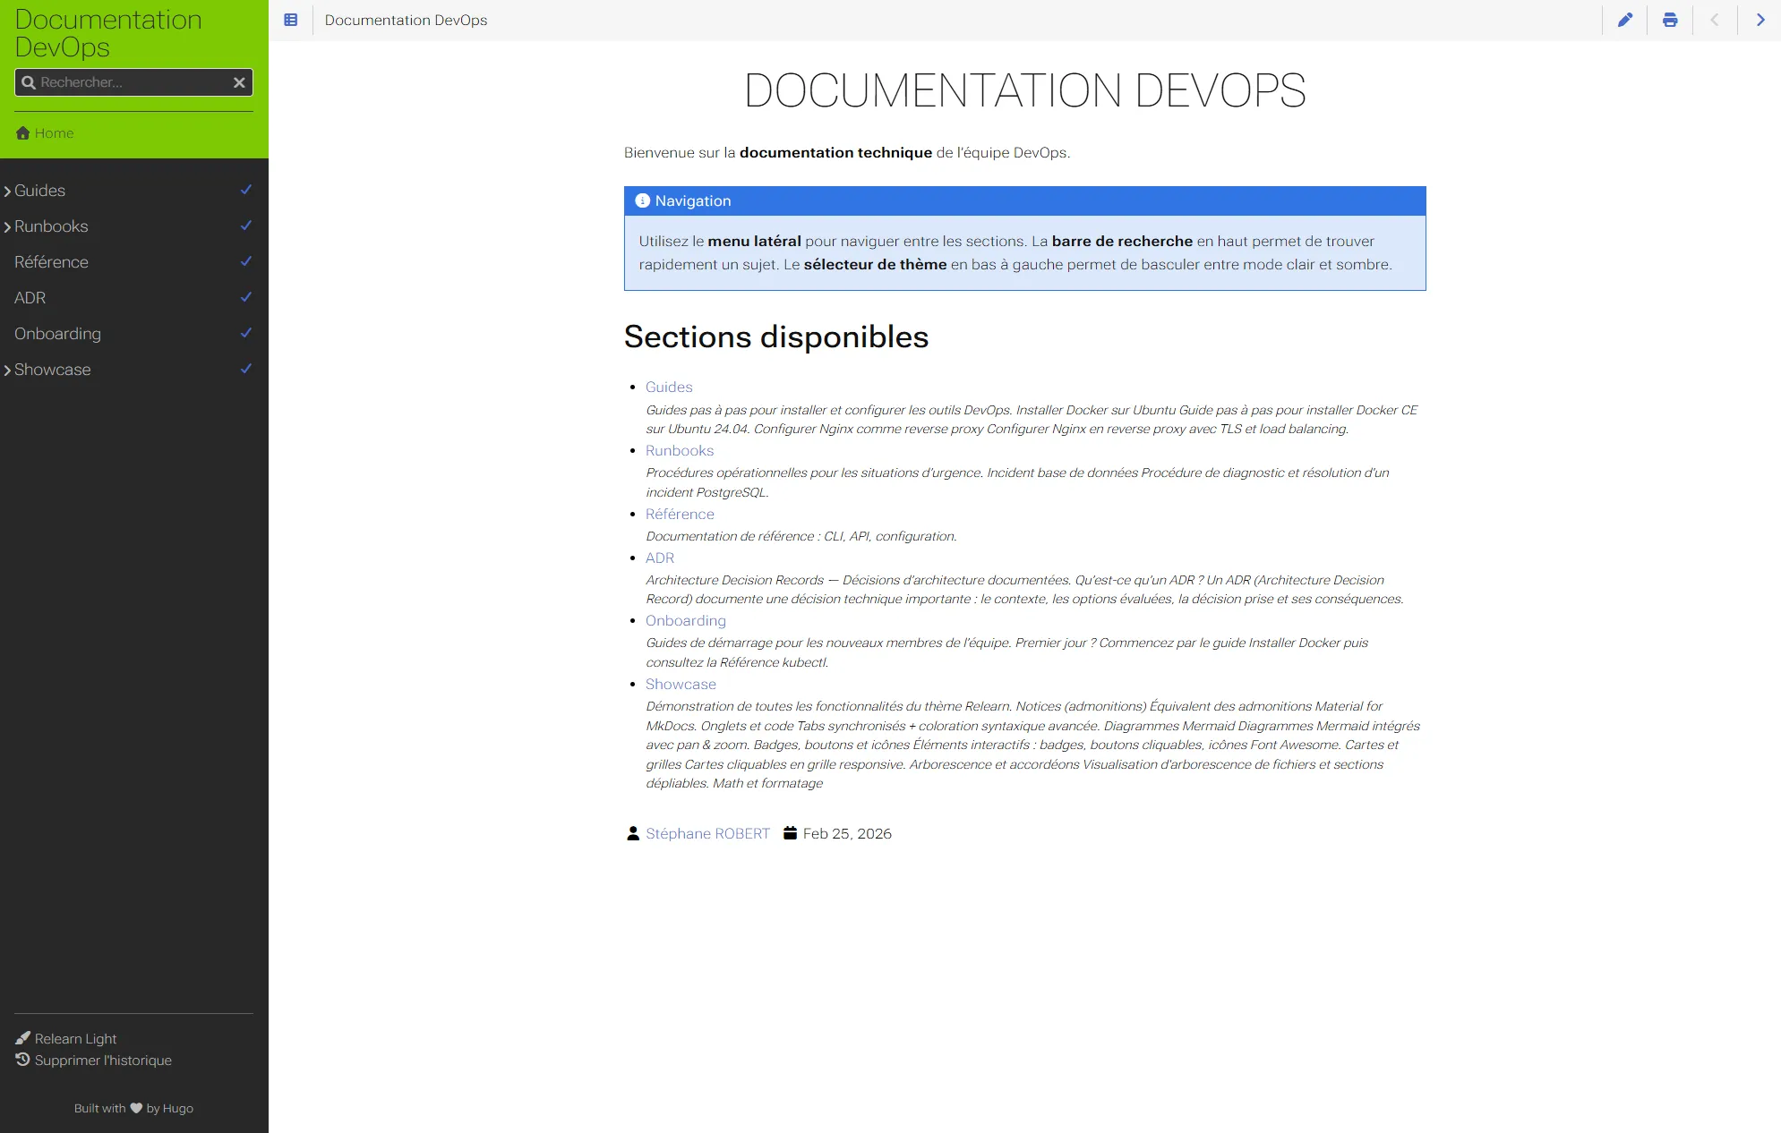Screen dimensions: 1781x1133
Task: Click the checkmark beside Onboarding
Action: [246, 333]
